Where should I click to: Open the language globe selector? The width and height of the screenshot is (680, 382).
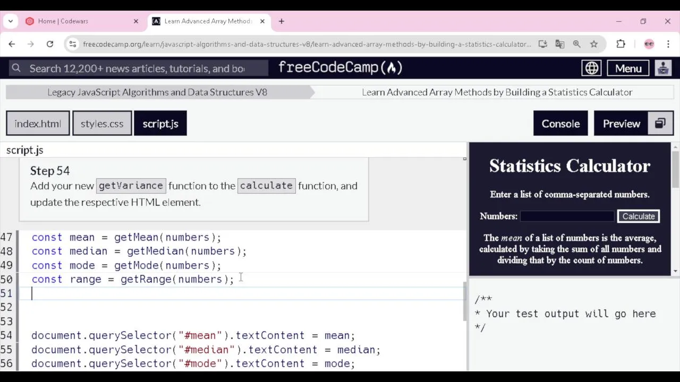click(x=591, y=68)
